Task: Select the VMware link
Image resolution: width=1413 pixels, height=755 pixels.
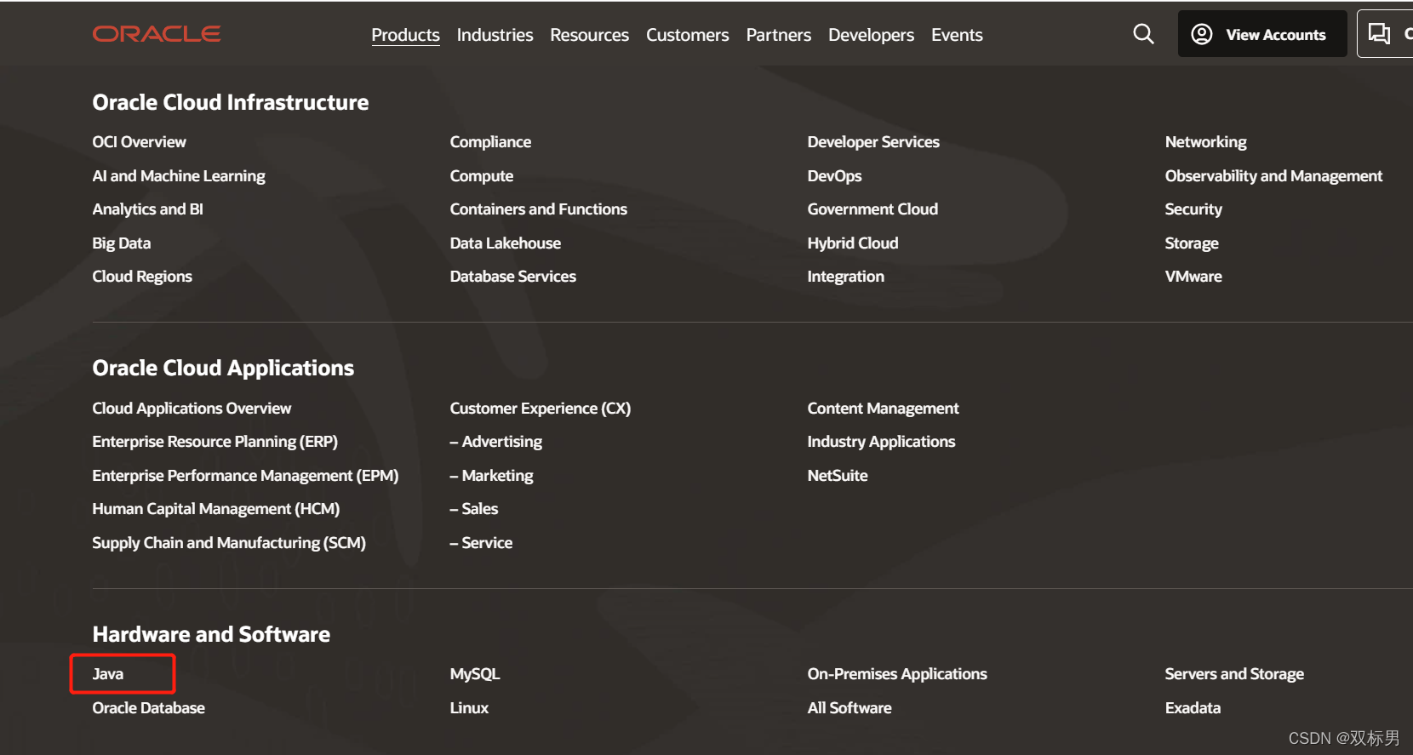Action: [x=1193, y=277]
